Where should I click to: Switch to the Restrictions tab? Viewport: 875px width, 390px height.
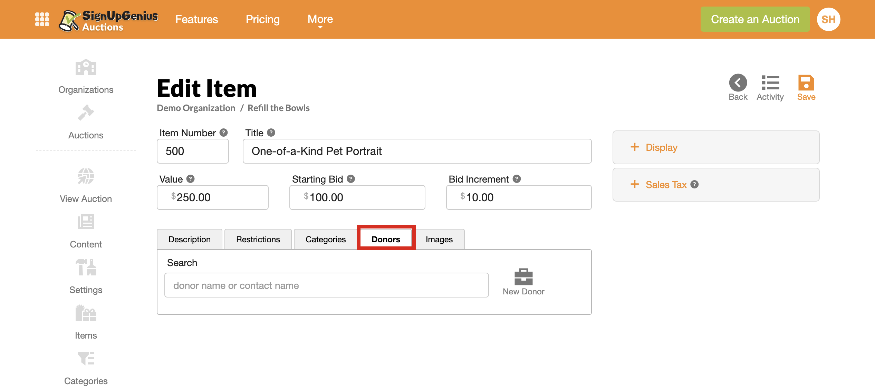pyautogui.click(x=258, y=239)
